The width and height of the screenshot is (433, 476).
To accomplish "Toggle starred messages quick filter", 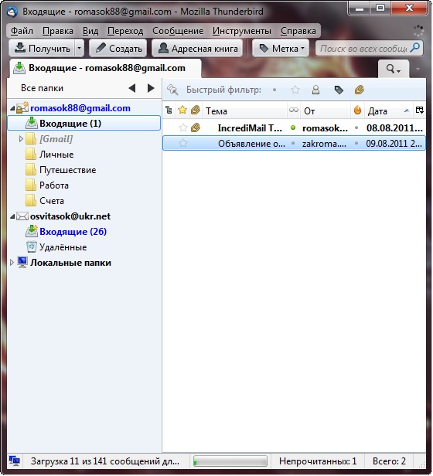I will click(295, 90).
